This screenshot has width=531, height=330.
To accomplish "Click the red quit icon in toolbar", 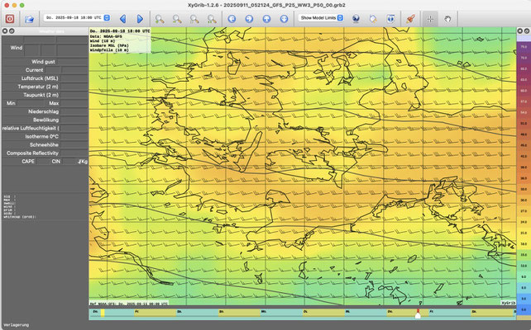I will [11, 17].
